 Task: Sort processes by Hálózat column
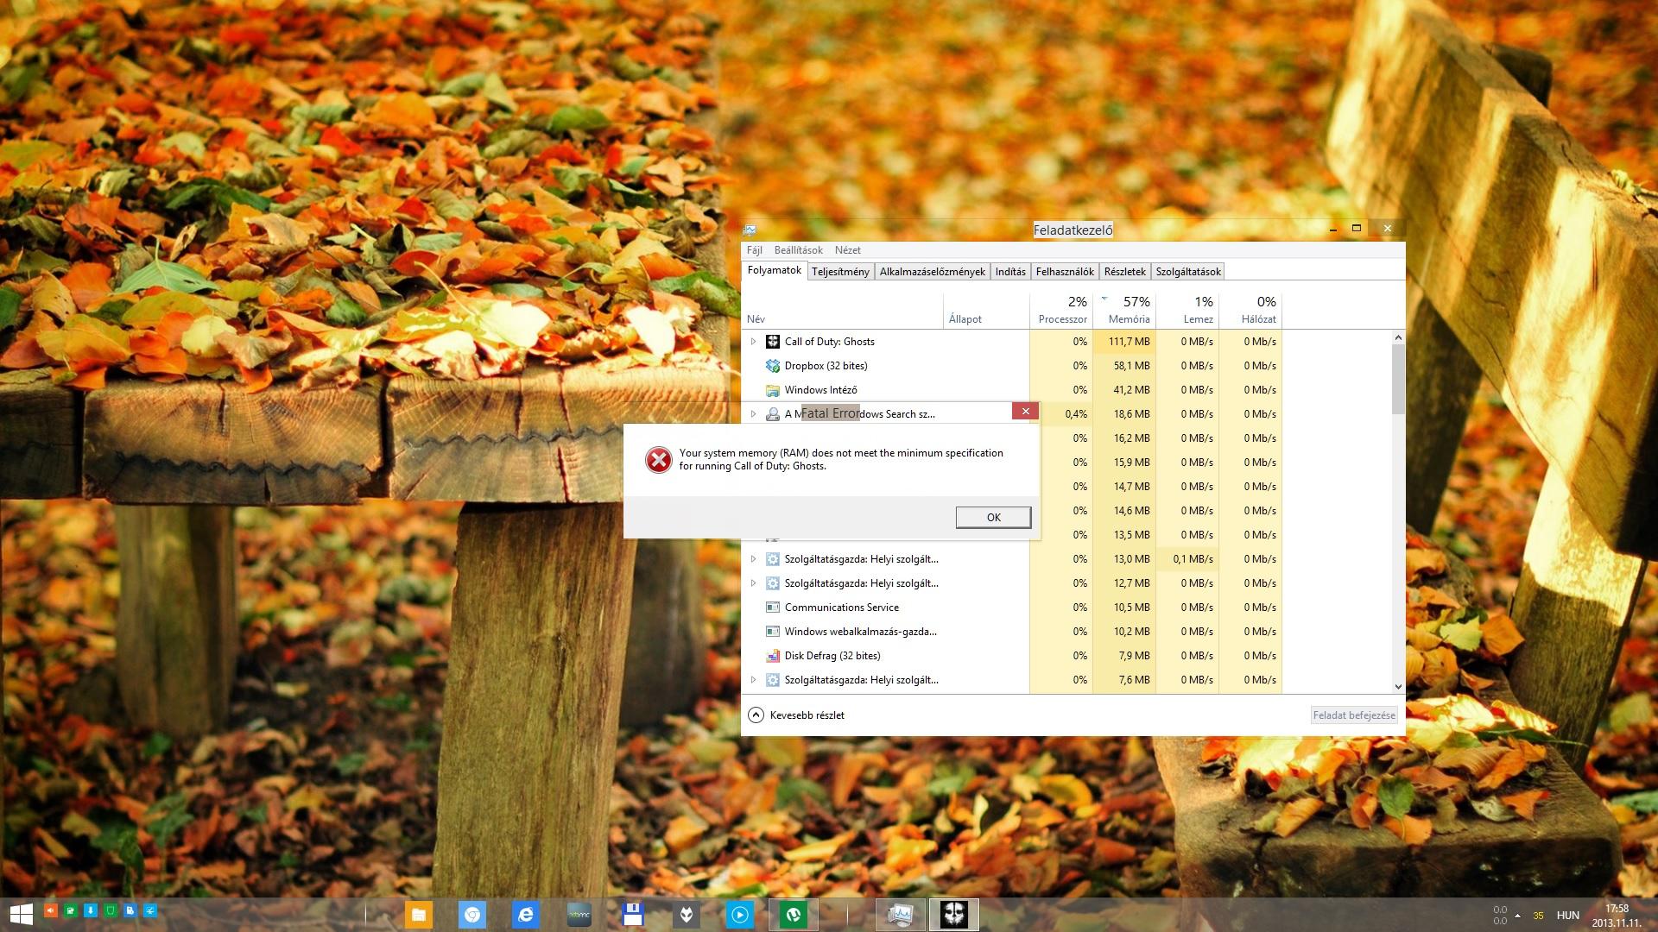click(1250, 311)
